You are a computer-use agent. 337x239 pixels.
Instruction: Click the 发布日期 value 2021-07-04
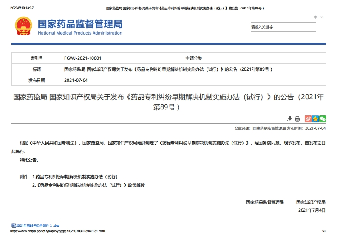tap(76, 80)
